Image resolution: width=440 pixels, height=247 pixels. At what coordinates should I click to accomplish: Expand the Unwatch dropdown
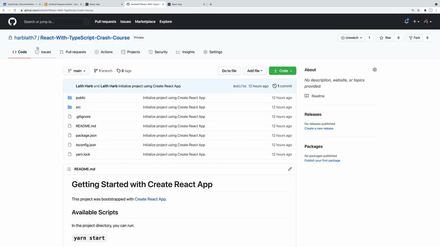pyautogui.click(x=351, y=38)
